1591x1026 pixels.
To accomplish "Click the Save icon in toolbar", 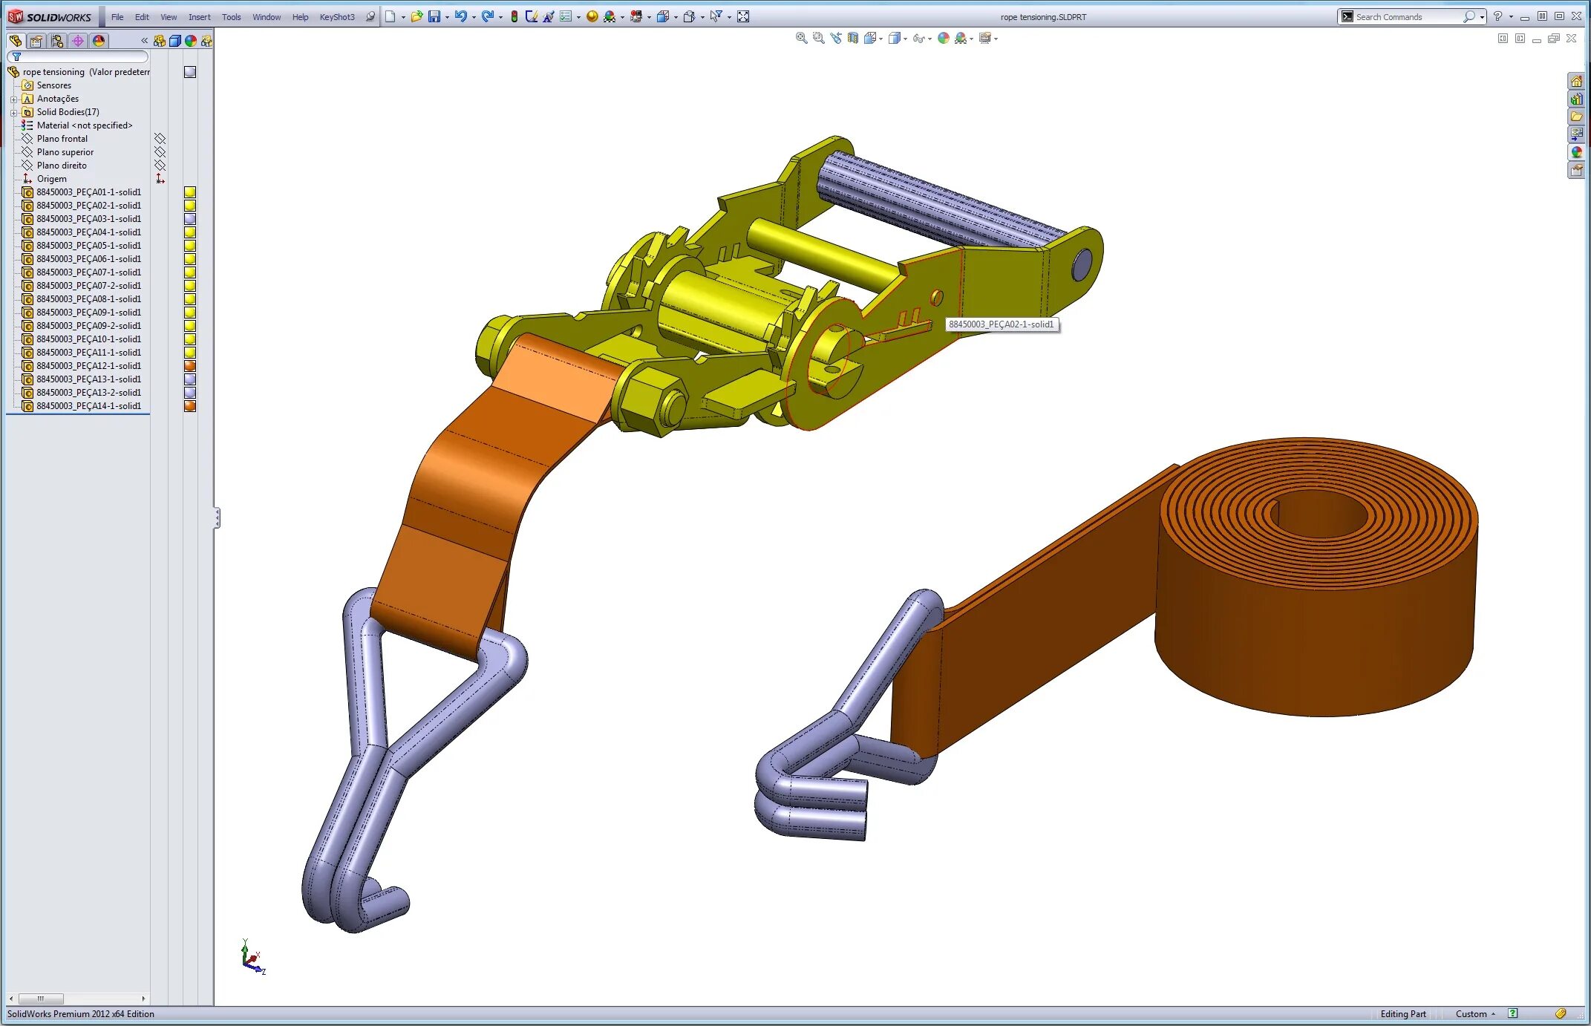I will pyautogui.click(x=434, y=16).
